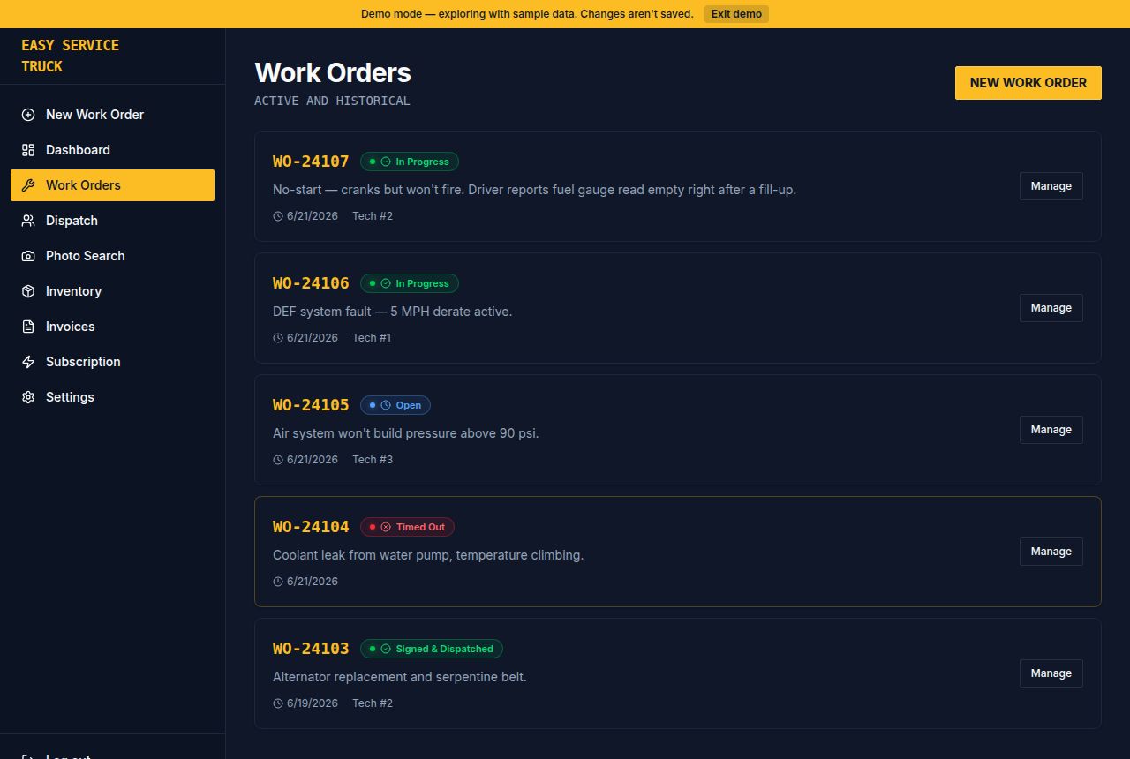Click the WO-24104 order number

[311, 527]
